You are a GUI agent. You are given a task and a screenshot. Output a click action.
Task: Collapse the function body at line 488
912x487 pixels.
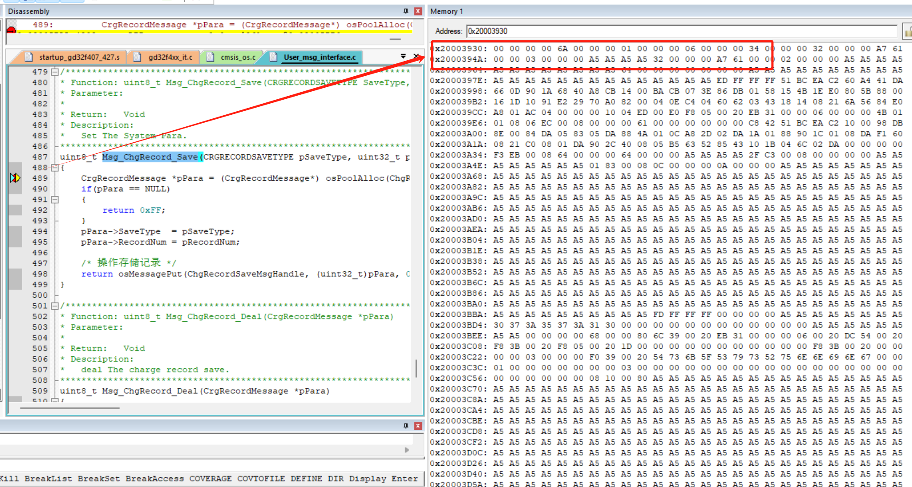(55, 168)
